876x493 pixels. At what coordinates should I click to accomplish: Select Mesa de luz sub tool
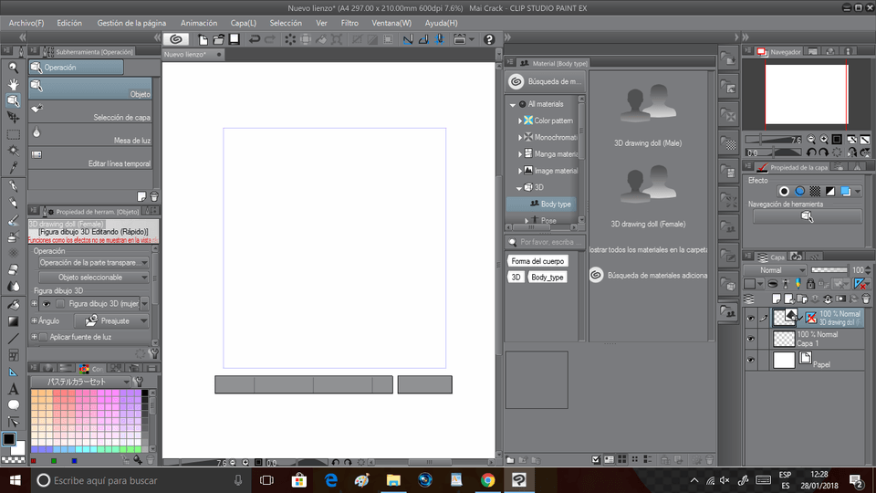click(90, 135)
